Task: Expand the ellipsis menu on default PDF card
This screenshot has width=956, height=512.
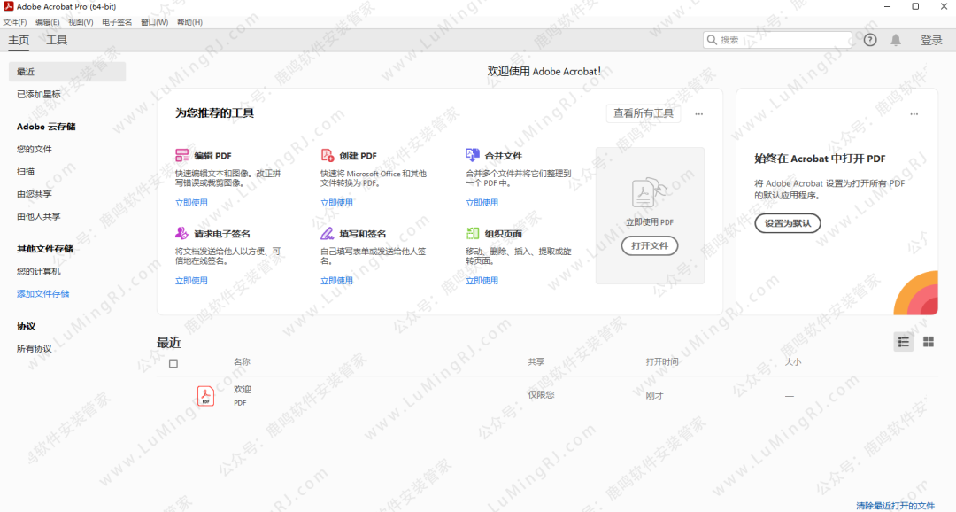Action: coord(914,114)
